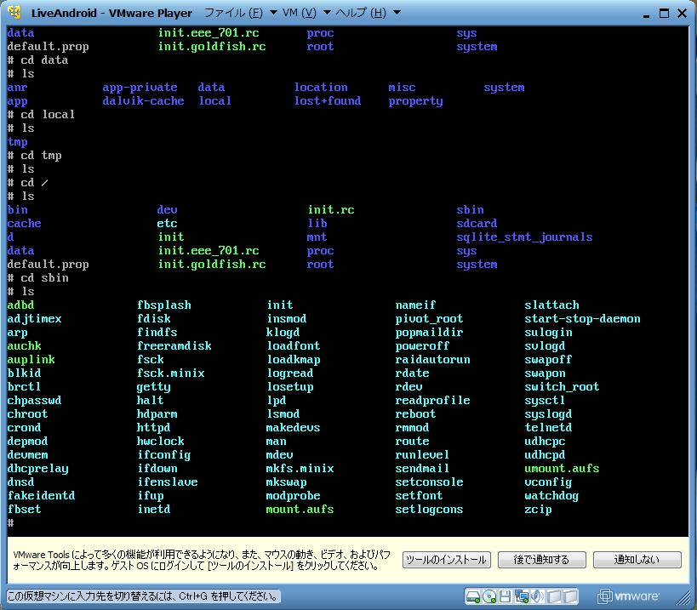Click the 'fakeidentd' entry in the listing
This screenshot has width=697, height=610.
(41, 495)
